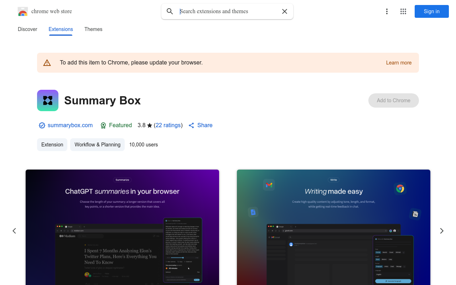Click the Share icon

click(191, 125)
